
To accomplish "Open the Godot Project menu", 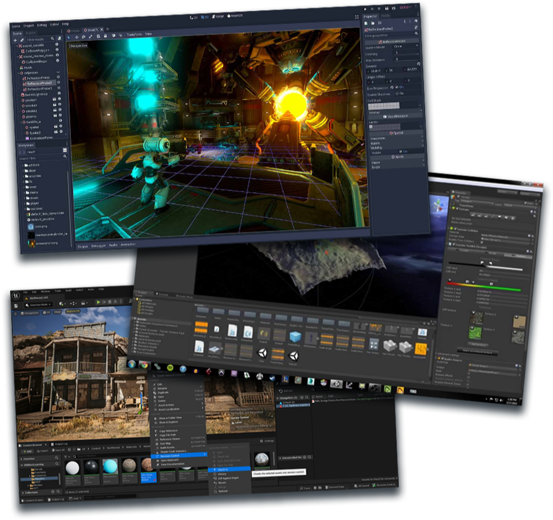I will (x=29, y=25).
